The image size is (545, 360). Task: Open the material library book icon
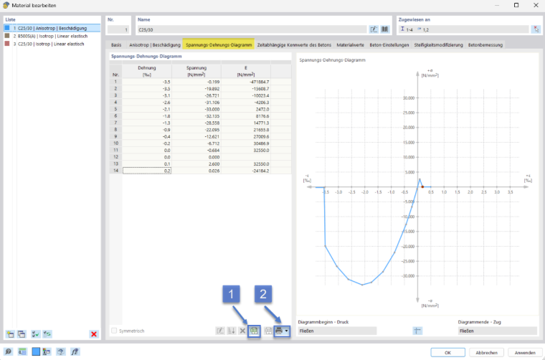[x=385, y=29]
